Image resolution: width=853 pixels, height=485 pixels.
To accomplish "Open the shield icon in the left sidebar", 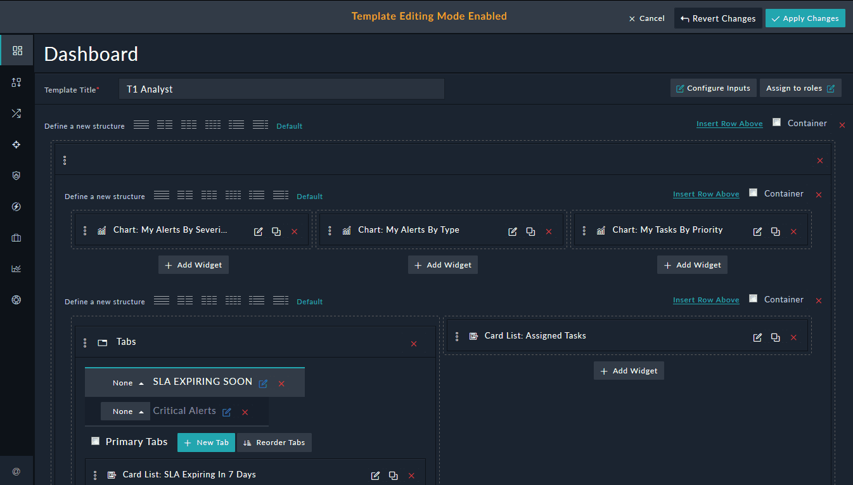I will pyautogui.click(x=16, y=176).
